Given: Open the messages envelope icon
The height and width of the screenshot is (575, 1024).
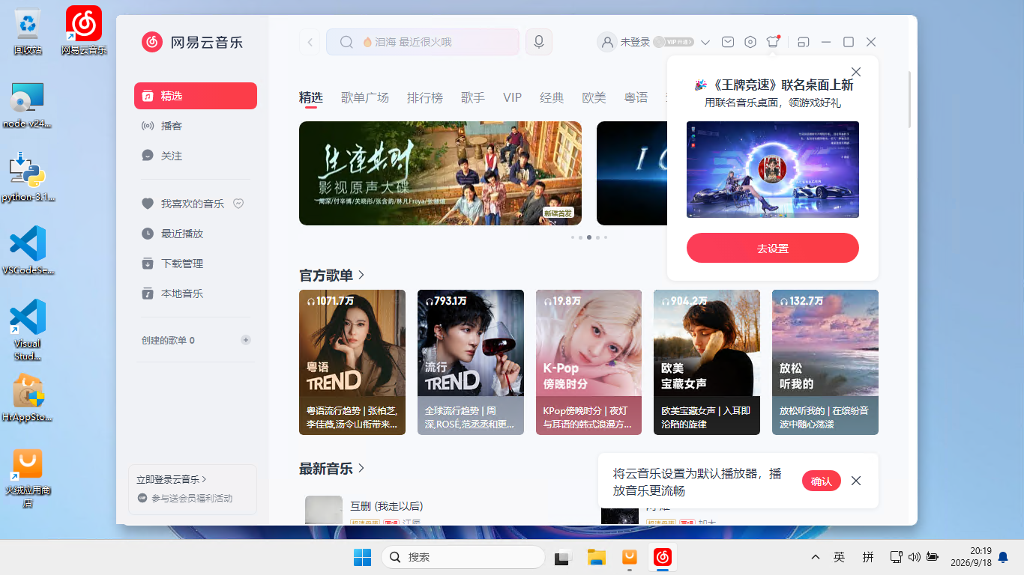Looking at the screenshot, I should tap(728, 42).
